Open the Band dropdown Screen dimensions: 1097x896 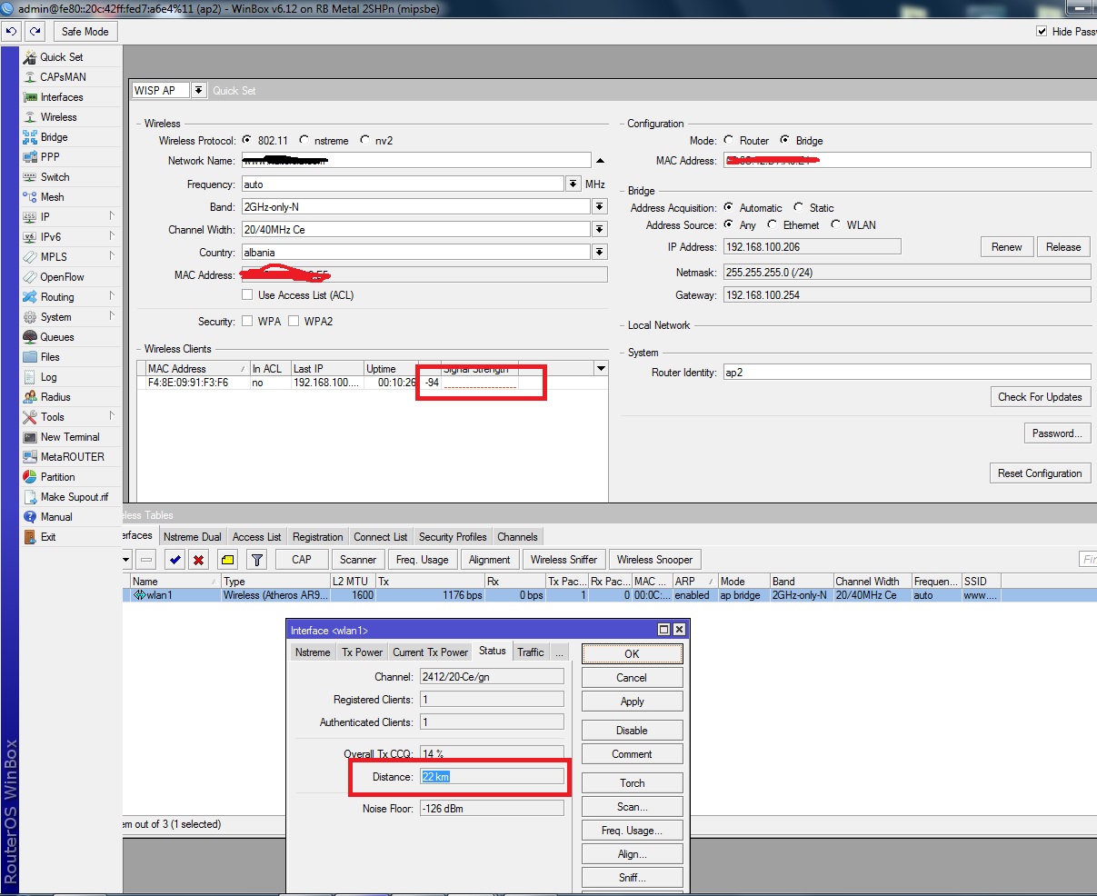(x=600, y=207)
